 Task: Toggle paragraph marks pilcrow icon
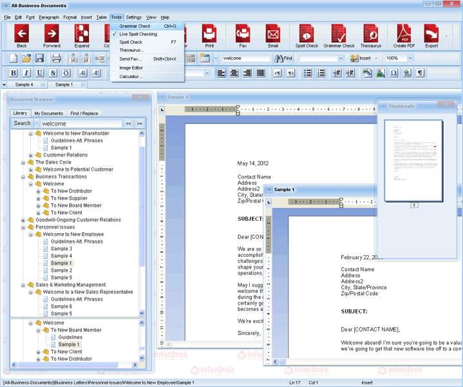(420, 73)
